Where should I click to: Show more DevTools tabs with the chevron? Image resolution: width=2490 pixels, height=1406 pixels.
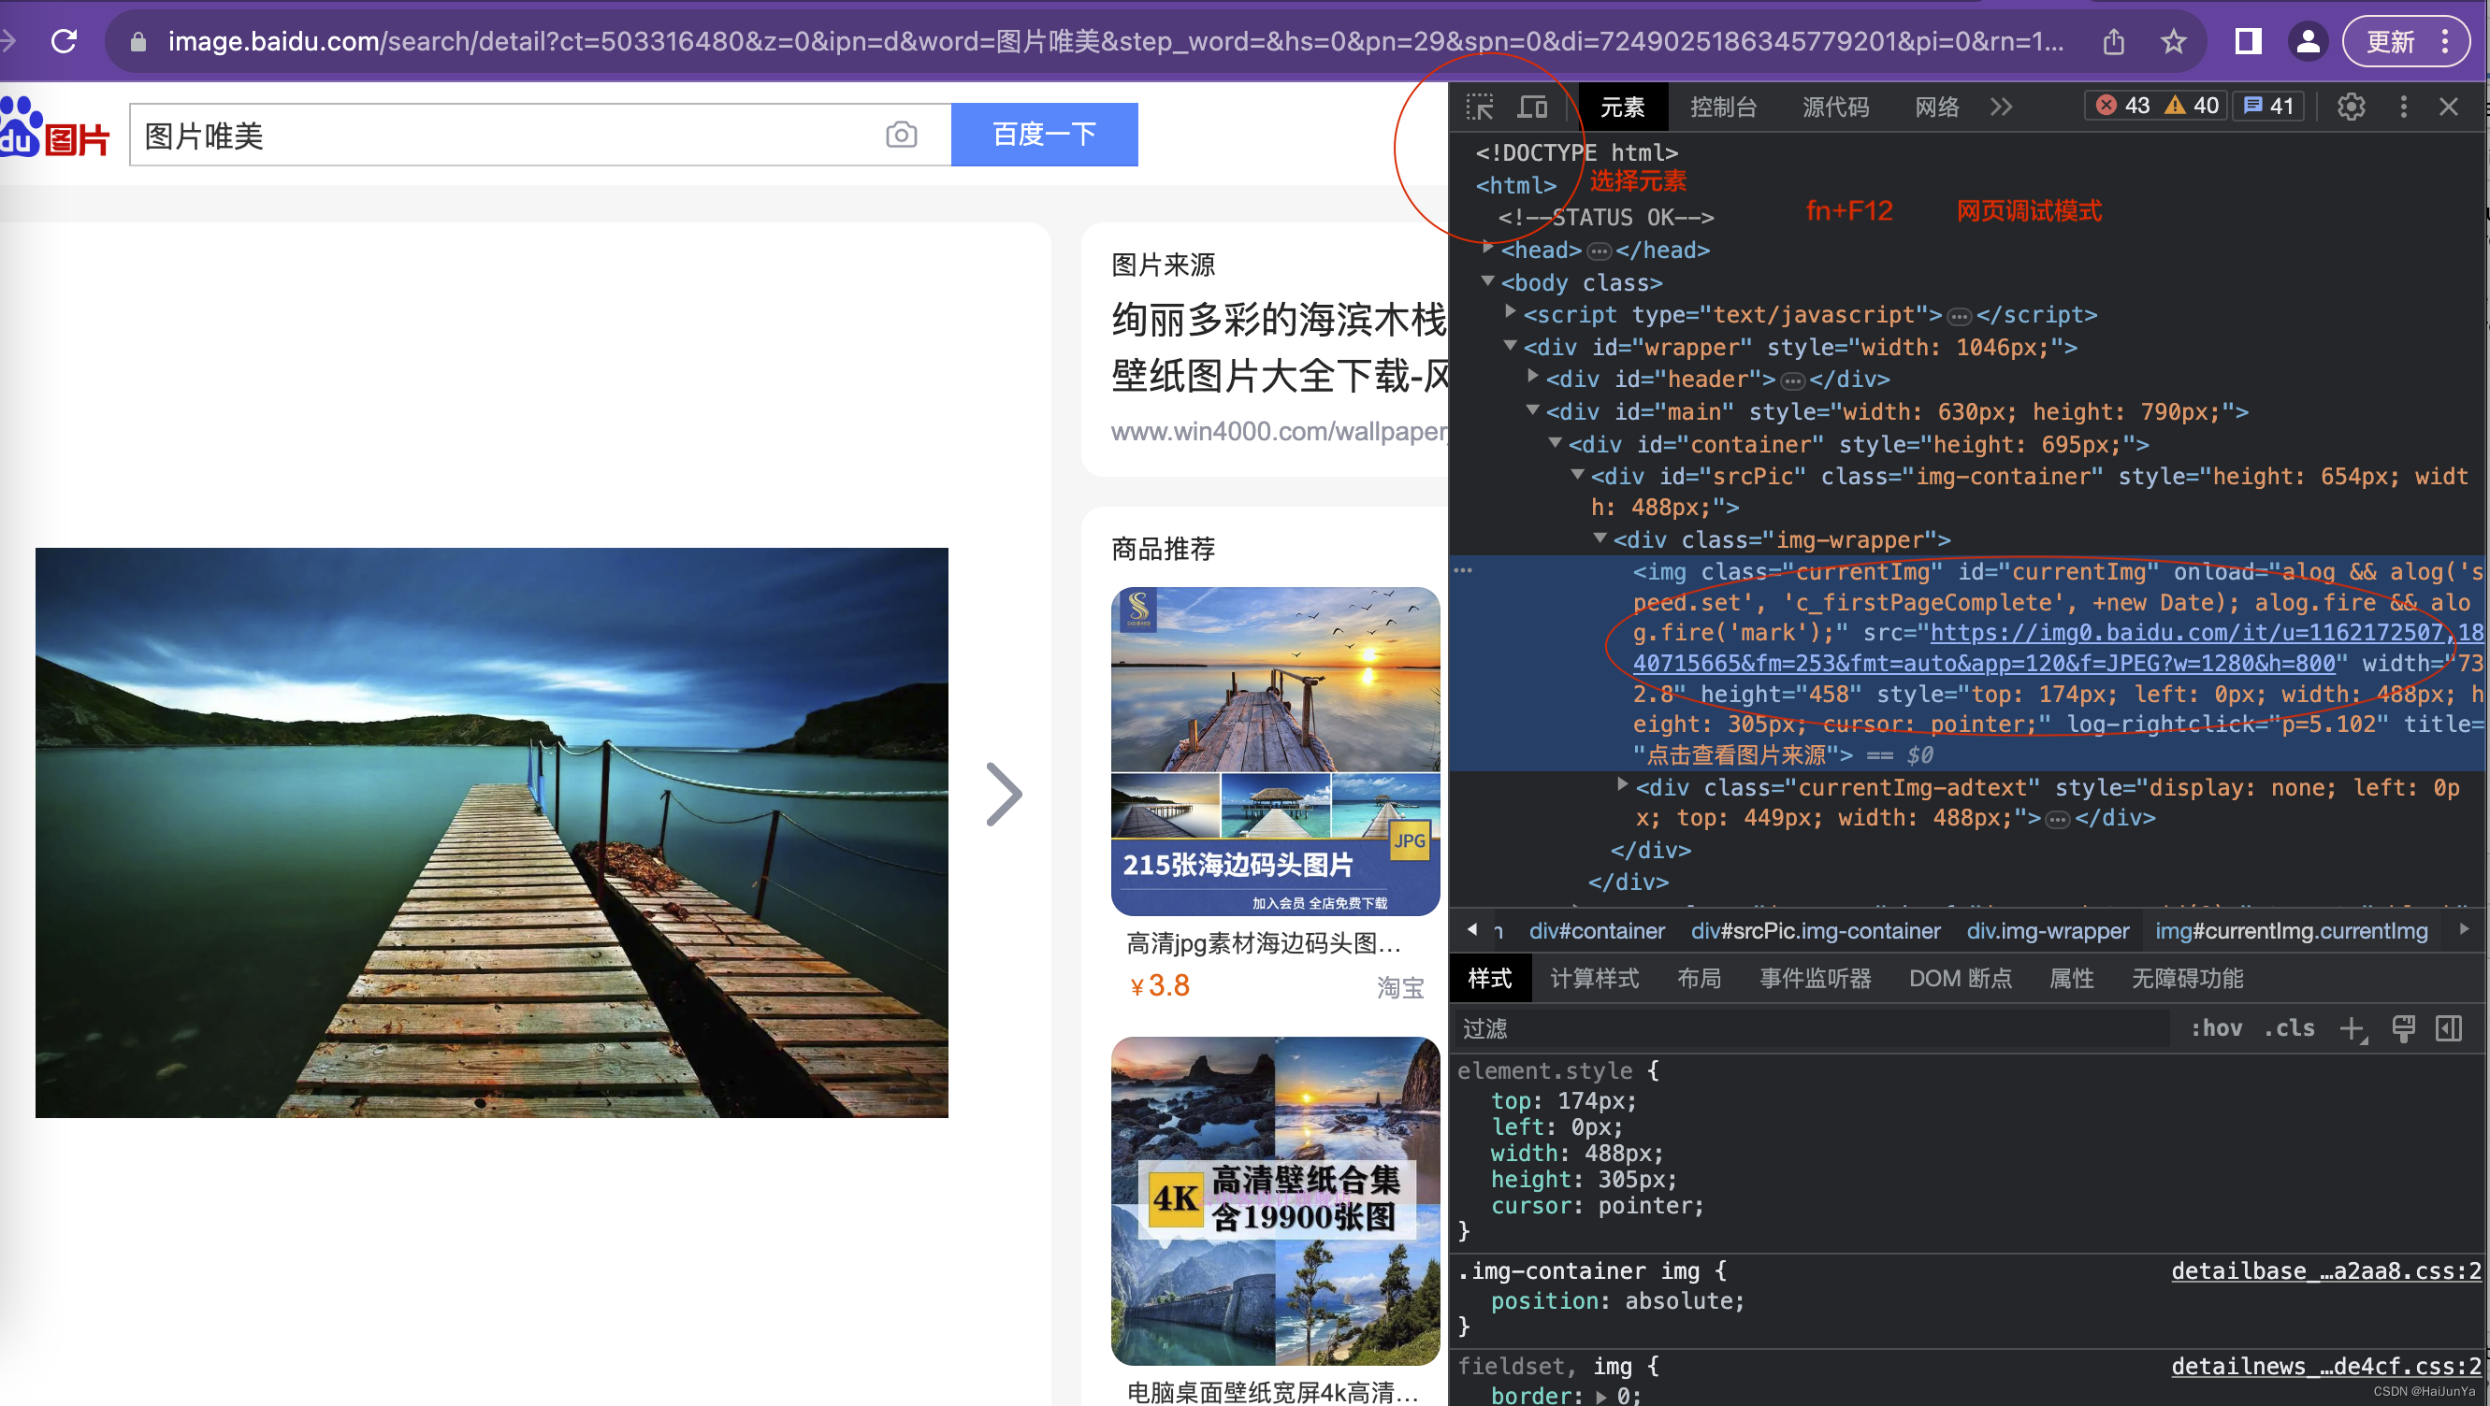[x=2001, y=107]
